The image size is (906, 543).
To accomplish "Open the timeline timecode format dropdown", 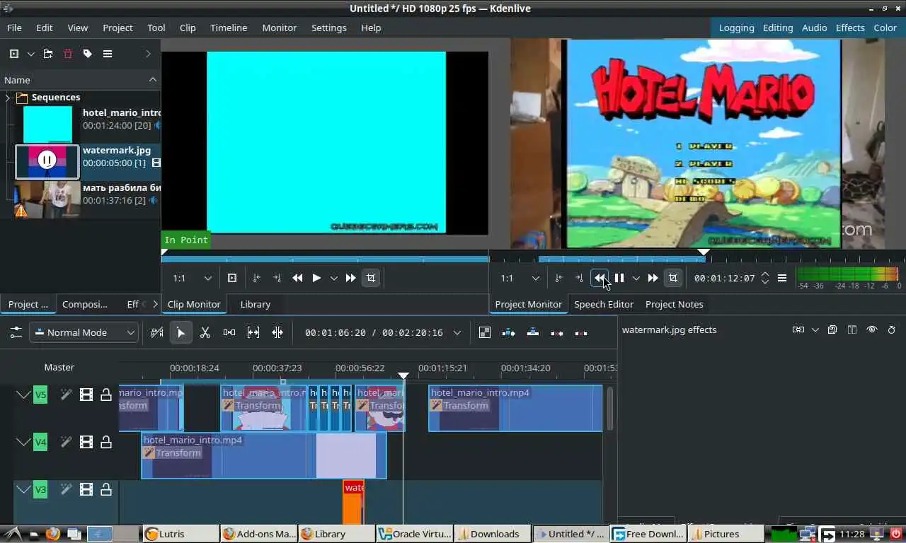I will [x=457, y=332].
